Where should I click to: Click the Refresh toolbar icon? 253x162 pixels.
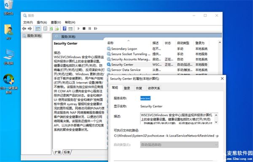pyautogui.click(x=51, y=29)
